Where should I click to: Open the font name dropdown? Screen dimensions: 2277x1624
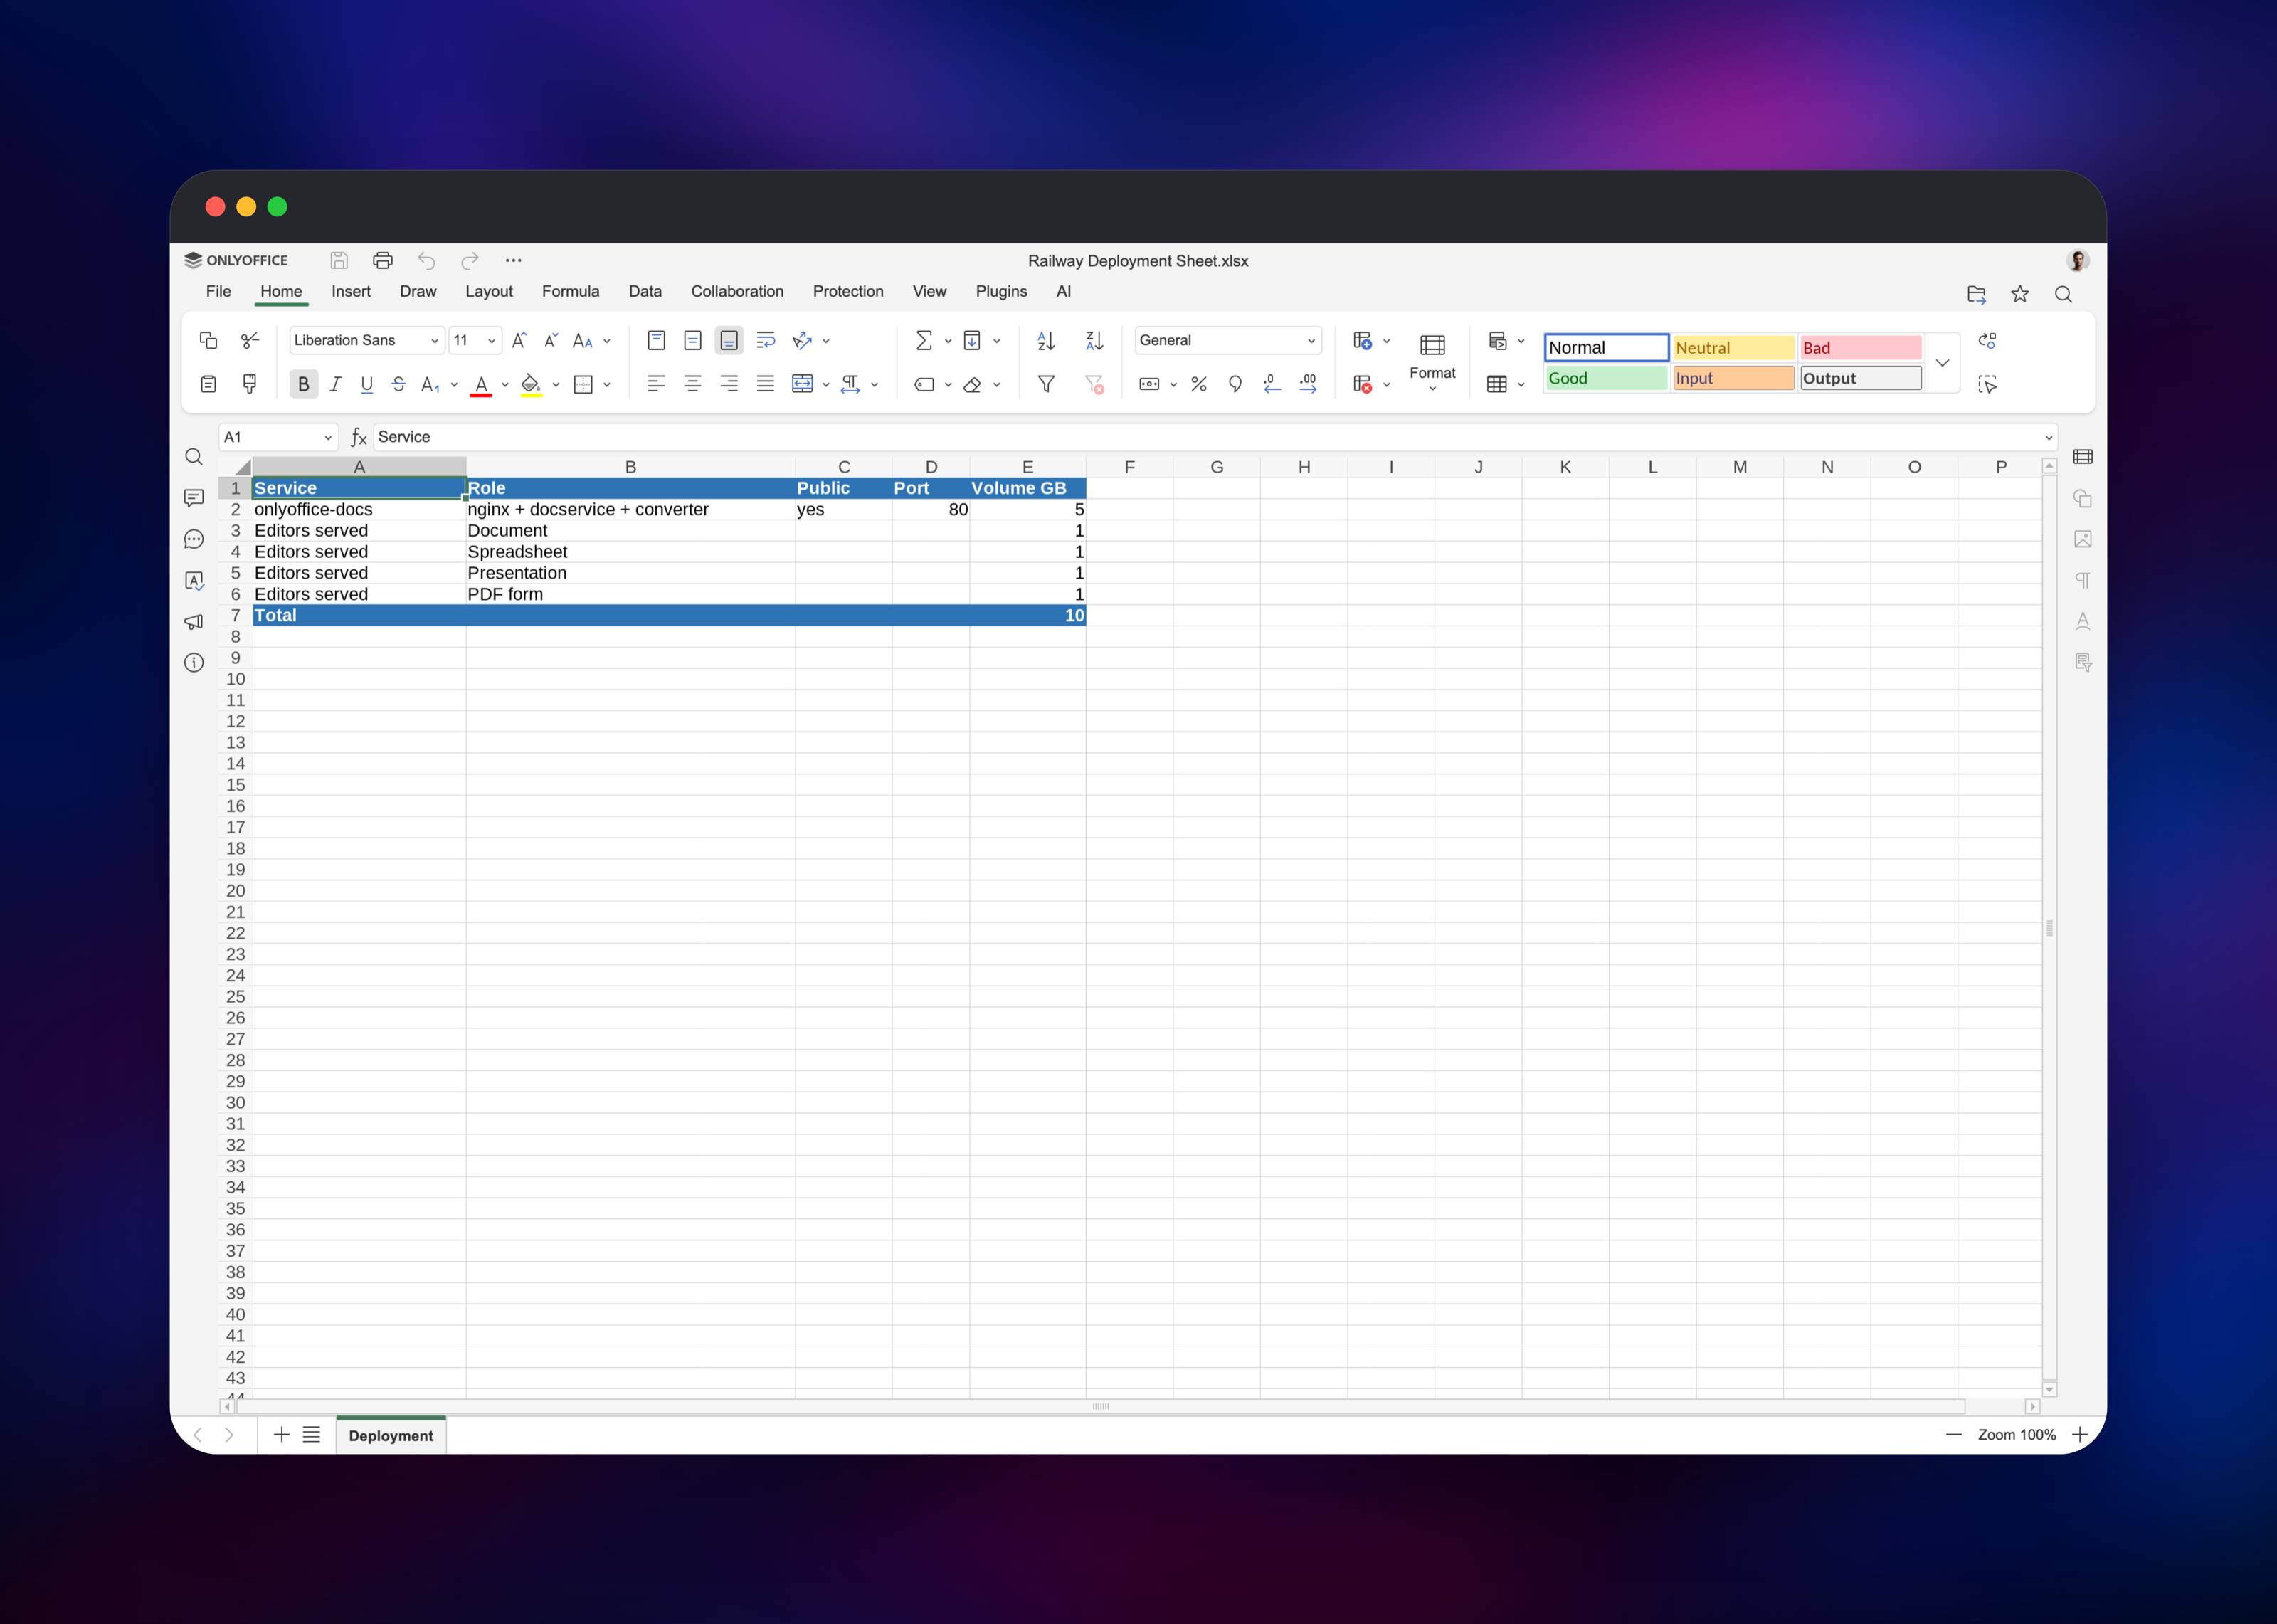[x=435, y=341]
